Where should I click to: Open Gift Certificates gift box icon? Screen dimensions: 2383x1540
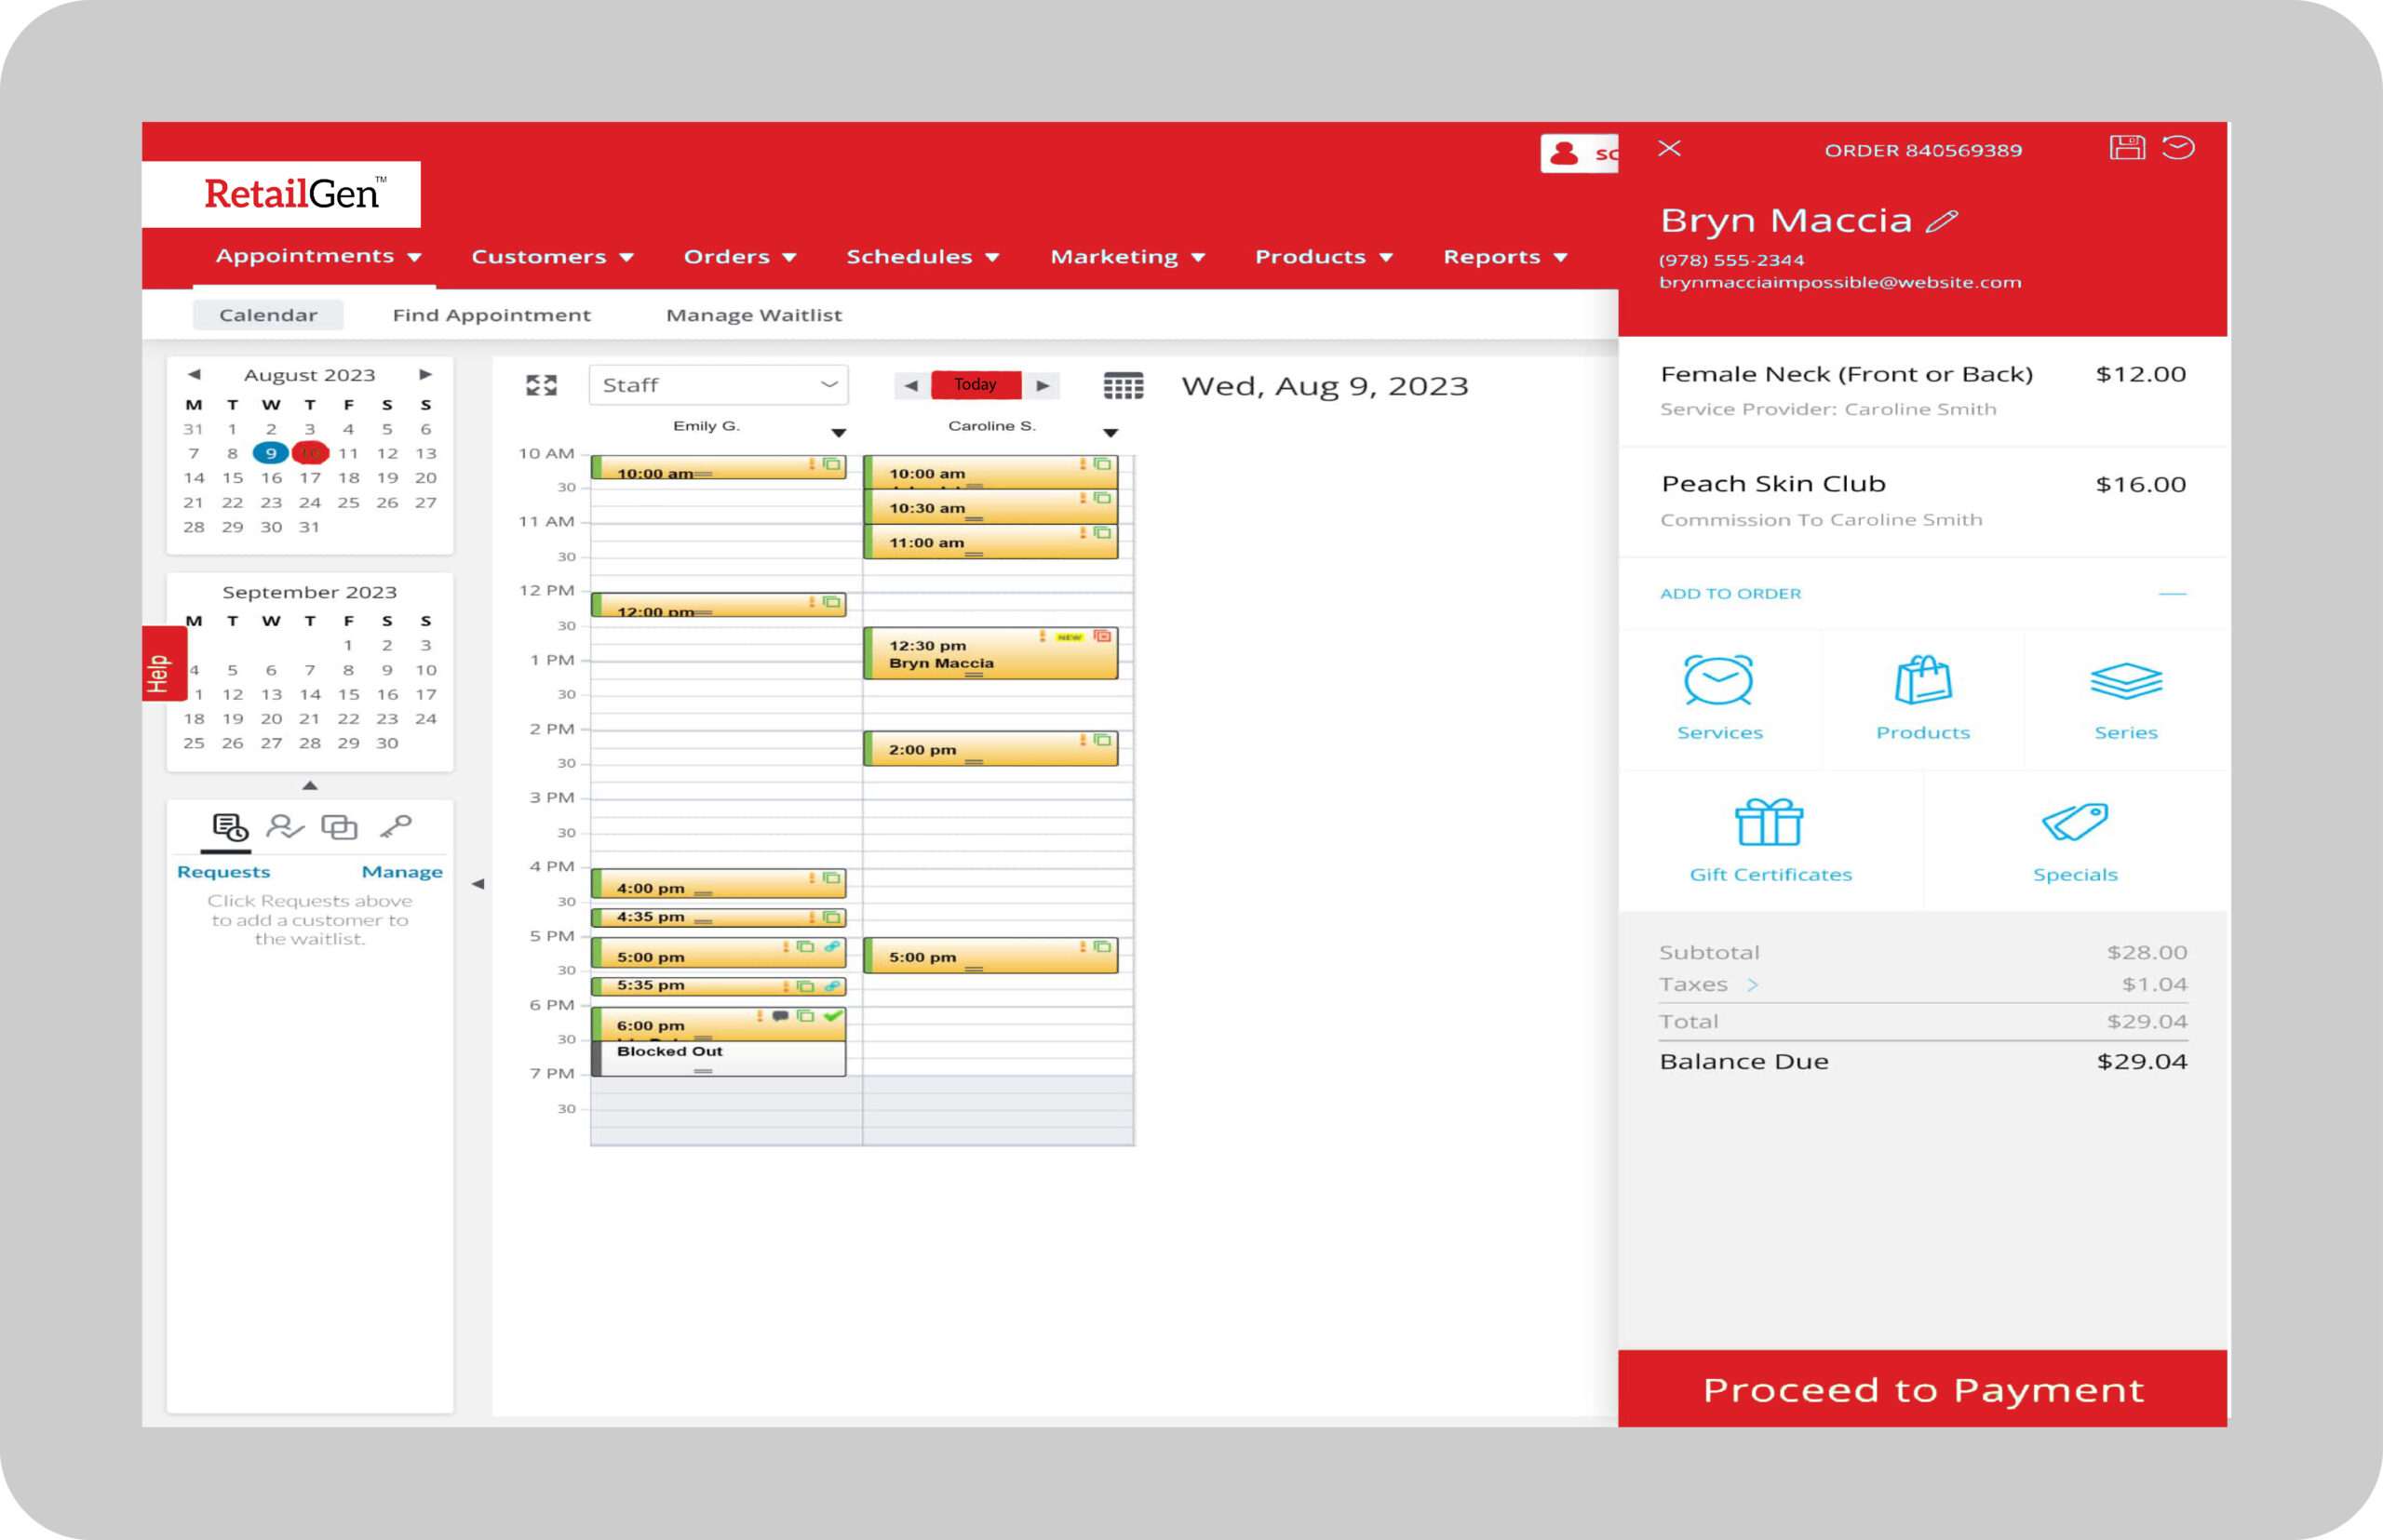(x=1769, y=824)
